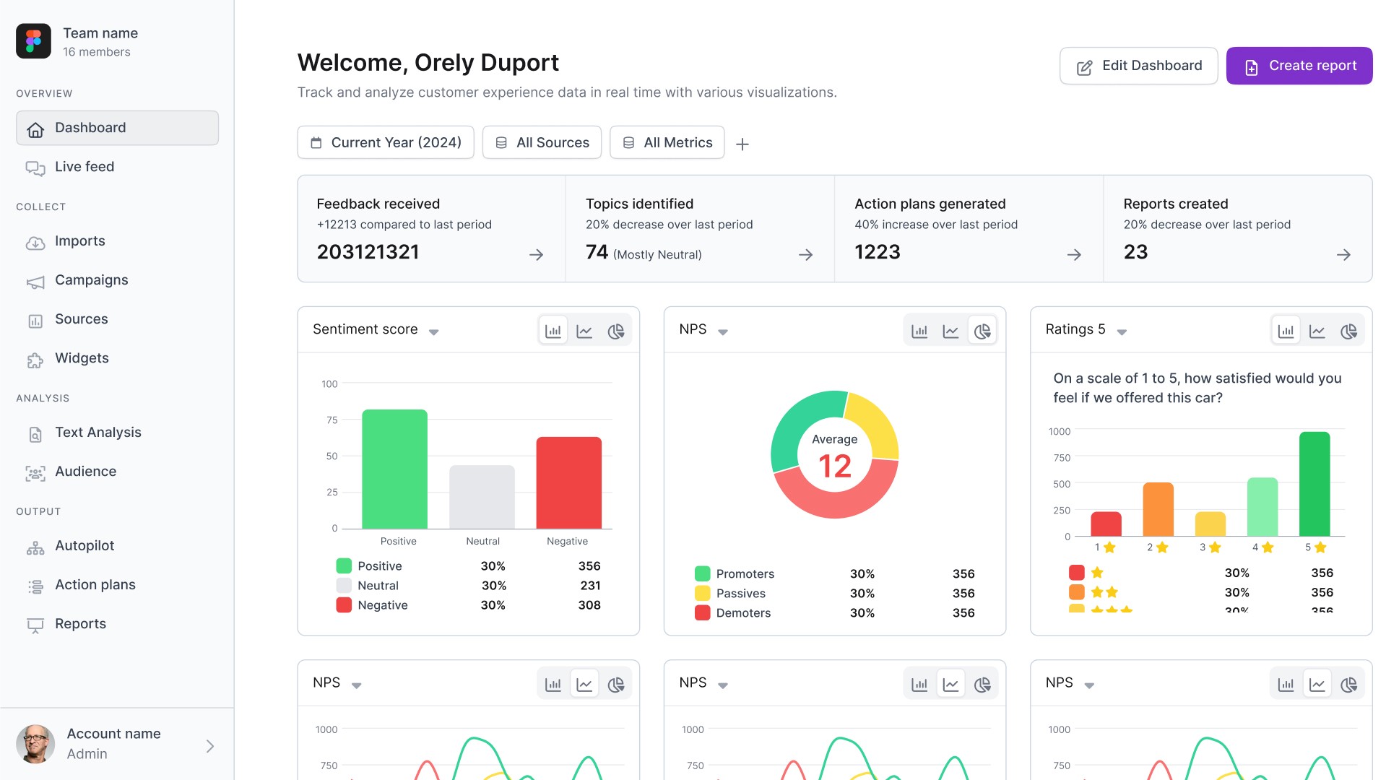Click the Account name profile avatar
Screen dimensions: 1399x780
coord(35,744)
